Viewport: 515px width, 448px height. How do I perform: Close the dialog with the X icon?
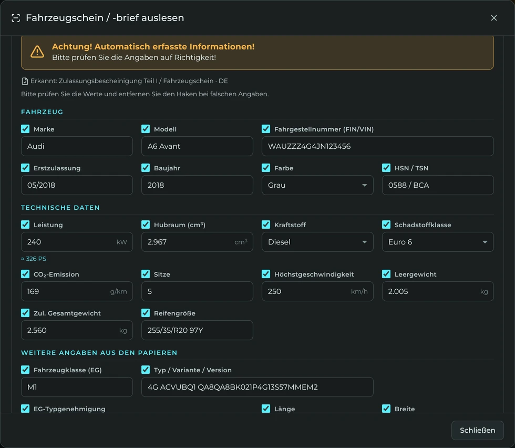(x=493, y=18)
